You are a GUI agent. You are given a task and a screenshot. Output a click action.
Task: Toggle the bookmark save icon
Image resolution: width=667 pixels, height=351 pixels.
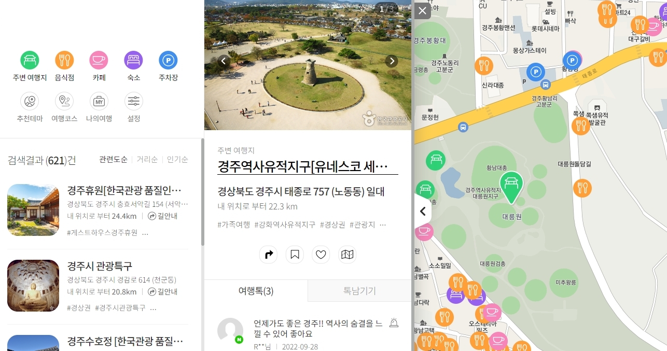[x=295, y=254]
